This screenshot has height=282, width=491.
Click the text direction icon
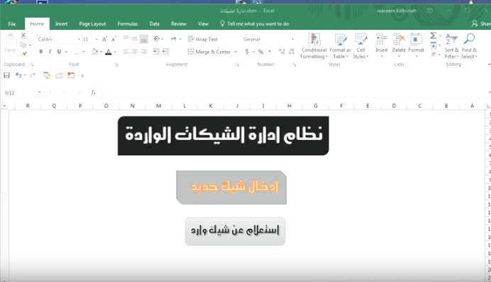[x=173, y=39]
